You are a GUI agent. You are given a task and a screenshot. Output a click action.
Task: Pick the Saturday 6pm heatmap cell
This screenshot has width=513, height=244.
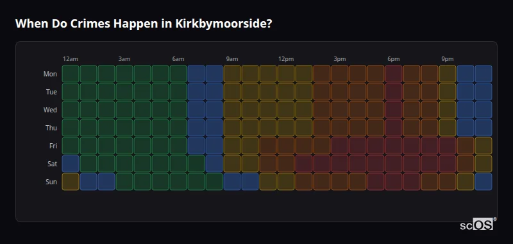tap(394, 164)
